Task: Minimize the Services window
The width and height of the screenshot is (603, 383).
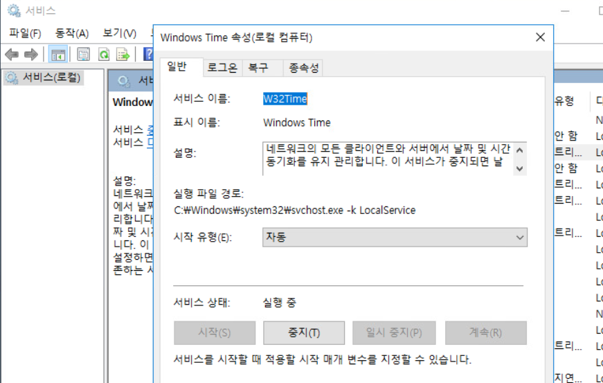Action: [565, 11]
